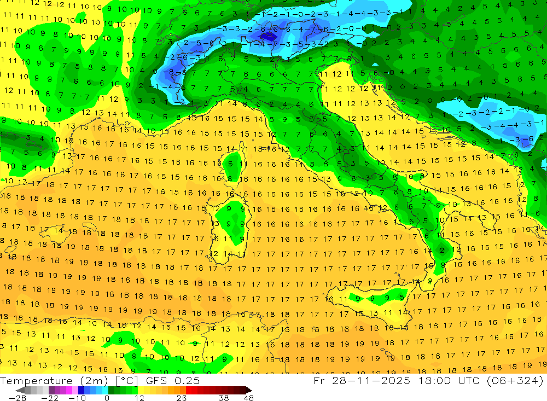Click the '-28' legend value
This screenshot has width=547, height=401.
tap(18, 398)
